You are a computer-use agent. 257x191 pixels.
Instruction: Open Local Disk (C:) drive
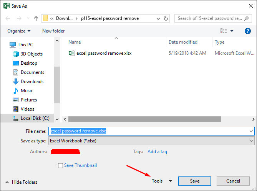(35, 118)
